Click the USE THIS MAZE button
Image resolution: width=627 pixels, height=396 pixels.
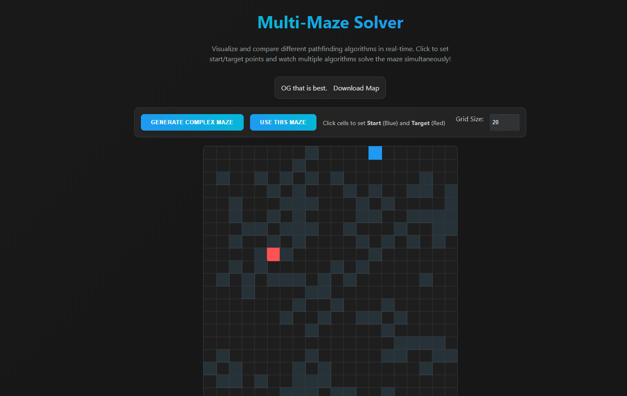283,122
